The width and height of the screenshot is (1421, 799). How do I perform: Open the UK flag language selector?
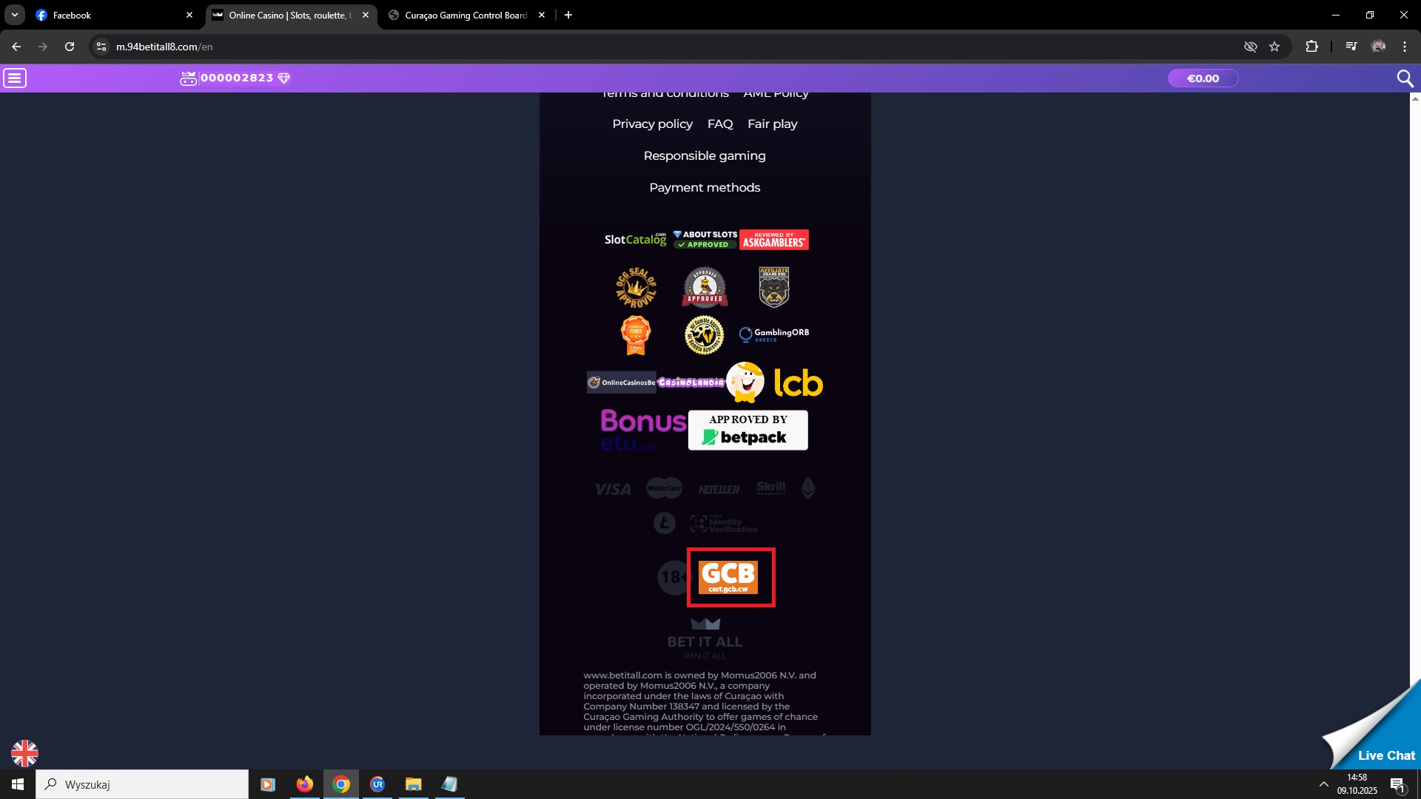coord(24,753)
